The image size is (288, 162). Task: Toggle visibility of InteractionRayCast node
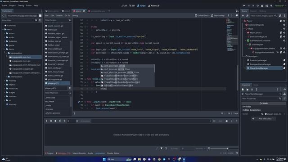(x=284, y=37)
